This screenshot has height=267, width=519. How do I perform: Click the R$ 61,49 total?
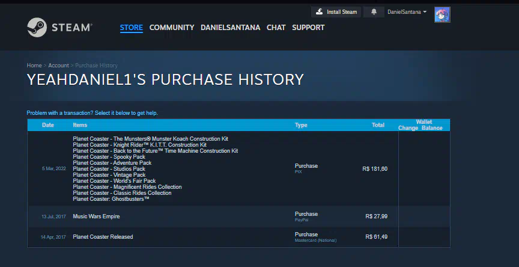coord(377,237)
